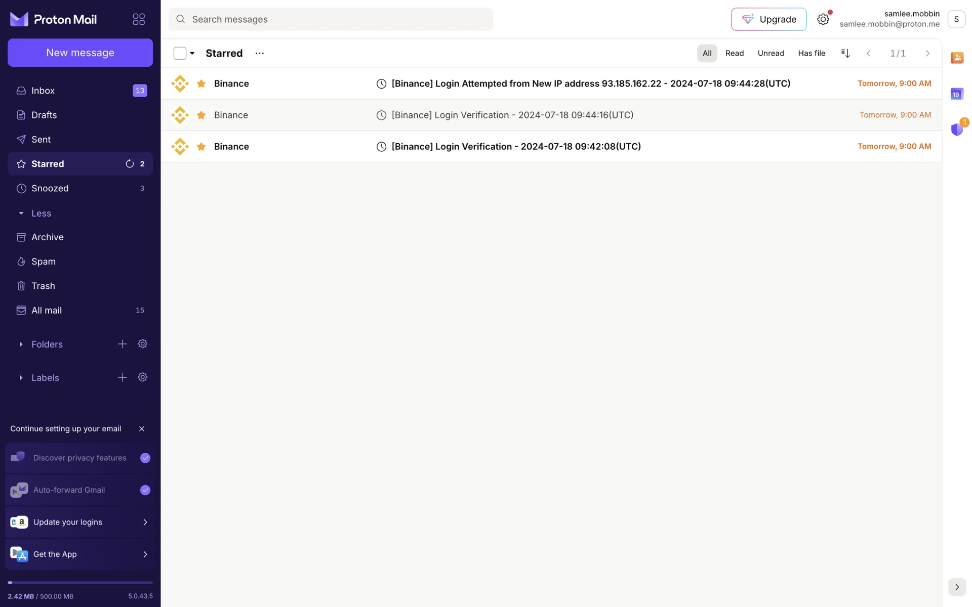
Task: Expand the Folders section
Action: click(x=21, y=344)
